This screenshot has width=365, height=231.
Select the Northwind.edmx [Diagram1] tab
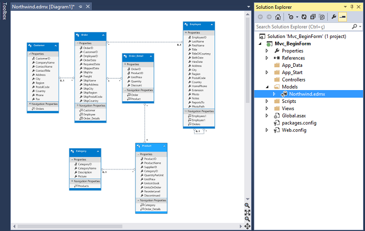coord(42,7)
